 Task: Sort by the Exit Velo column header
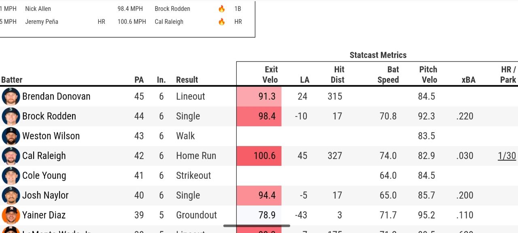(x=270, y=74)
